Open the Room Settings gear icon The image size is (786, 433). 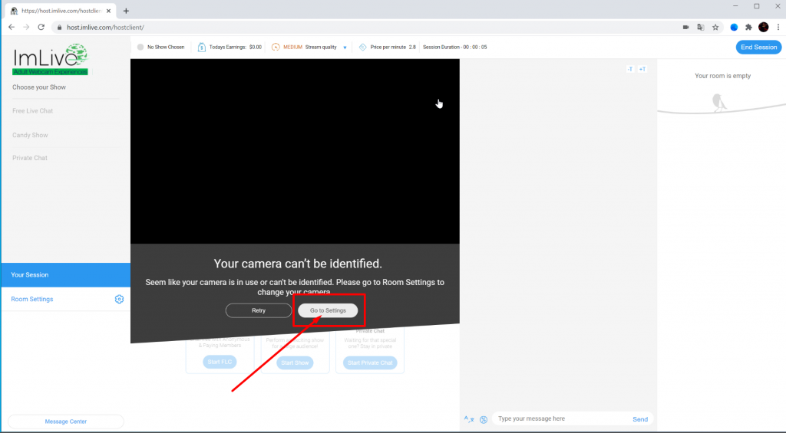point(119,299)
